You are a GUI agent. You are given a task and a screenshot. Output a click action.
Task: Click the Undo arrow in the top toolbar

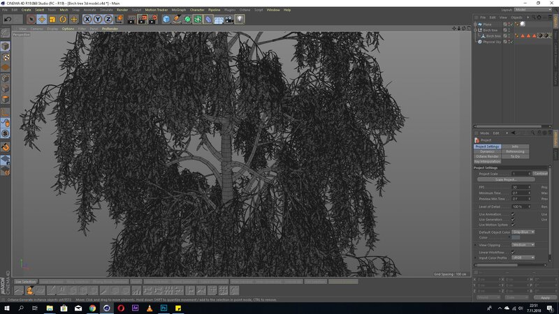(8, 20)
